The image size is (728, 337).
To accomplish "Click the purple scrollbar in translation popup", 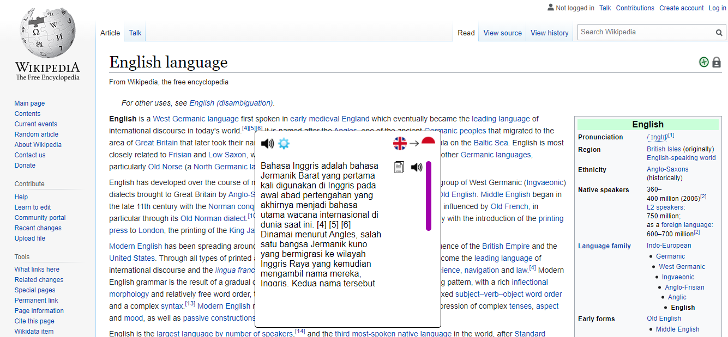I will [x=429, y=196].
